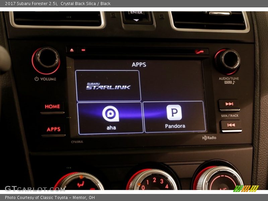Tap the ENTER down-arrow button at top

coord(136,17)
